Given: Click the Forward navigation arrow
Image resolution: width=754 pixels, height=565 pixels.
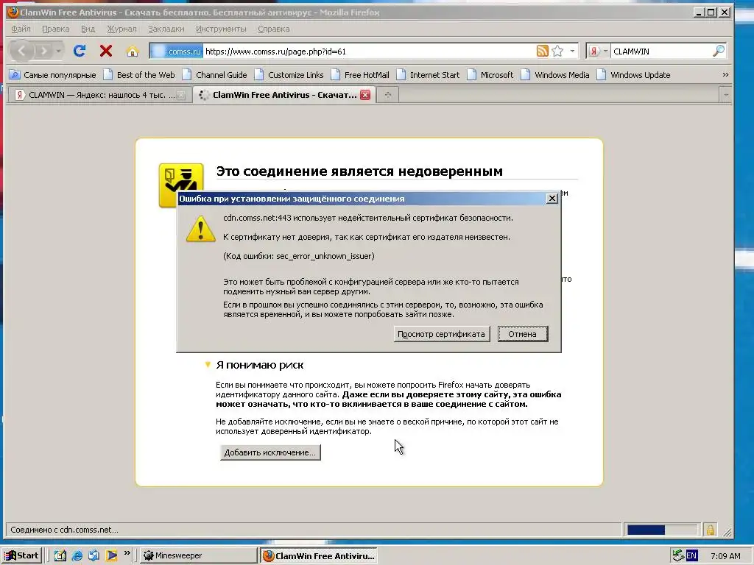Looking at the screenshot, I should click(43, 51).
